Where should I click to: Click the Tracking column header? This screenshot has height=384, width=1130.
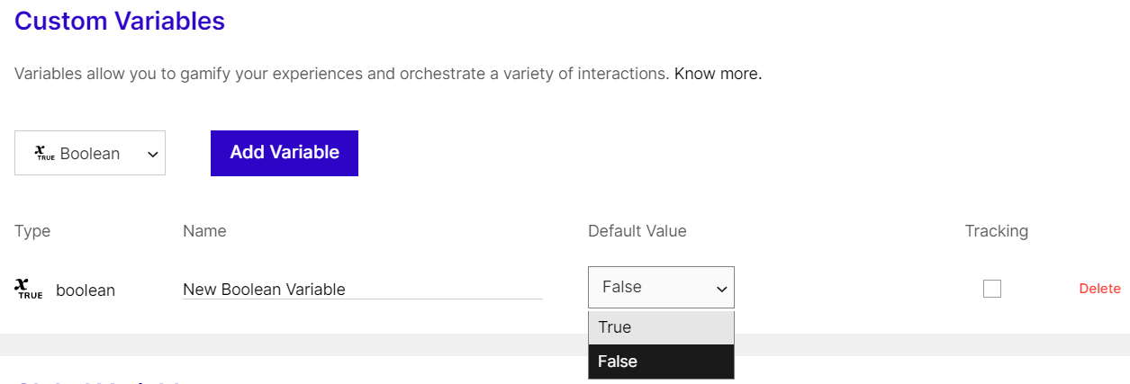click(996, 231)
